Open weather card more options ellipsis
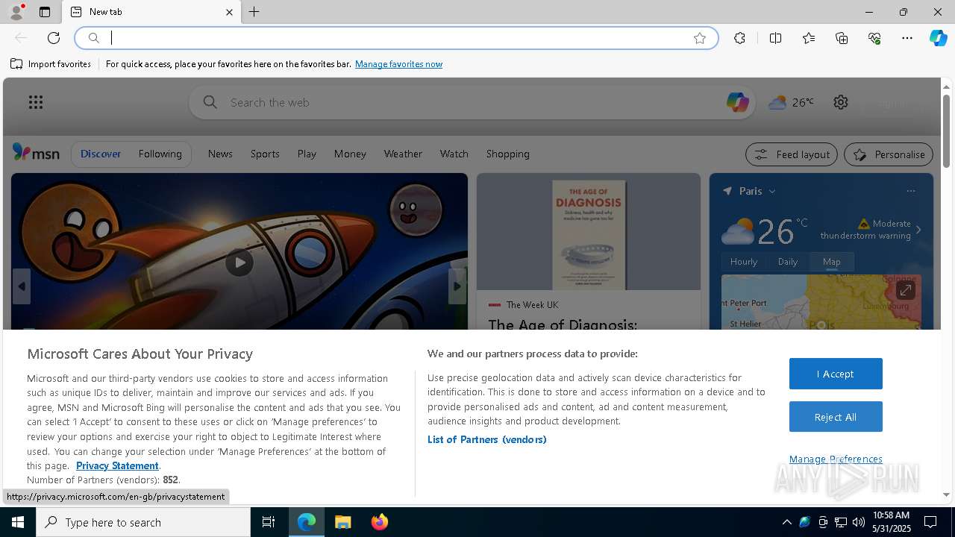Screen dimensions: 955x537 click(x=910, y=191)
